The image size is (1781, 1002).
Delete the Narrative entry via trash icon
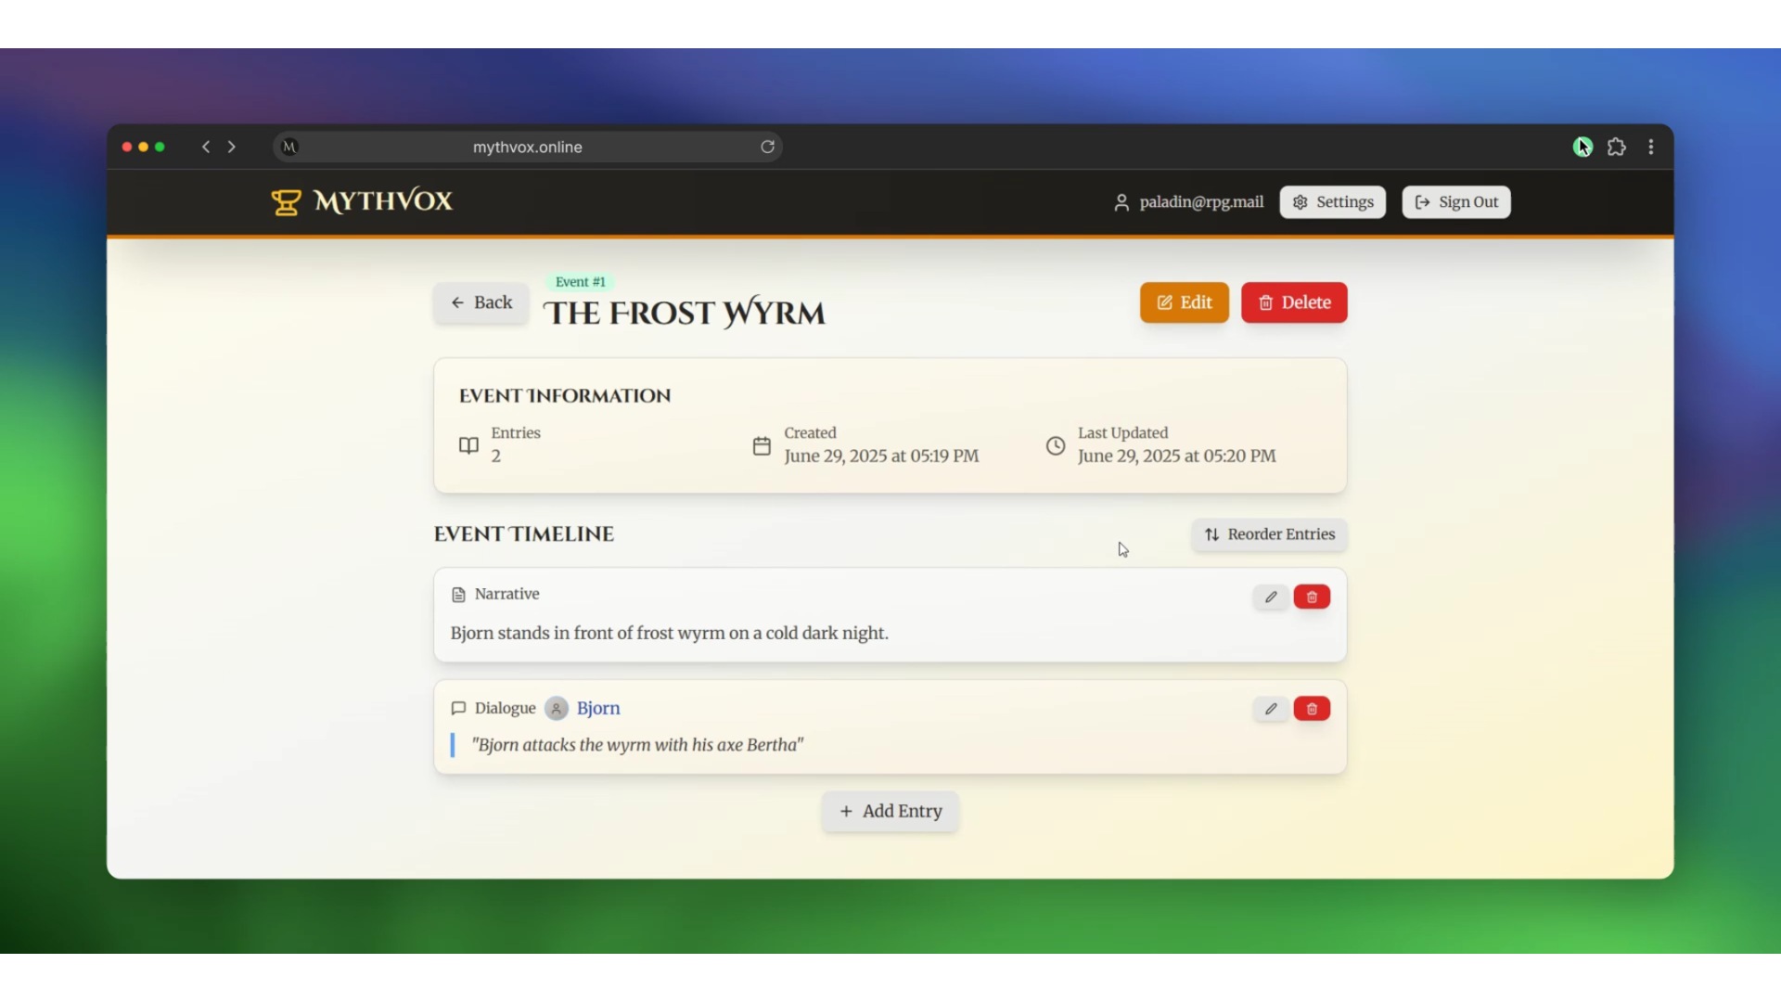[x=1312, y=597]
